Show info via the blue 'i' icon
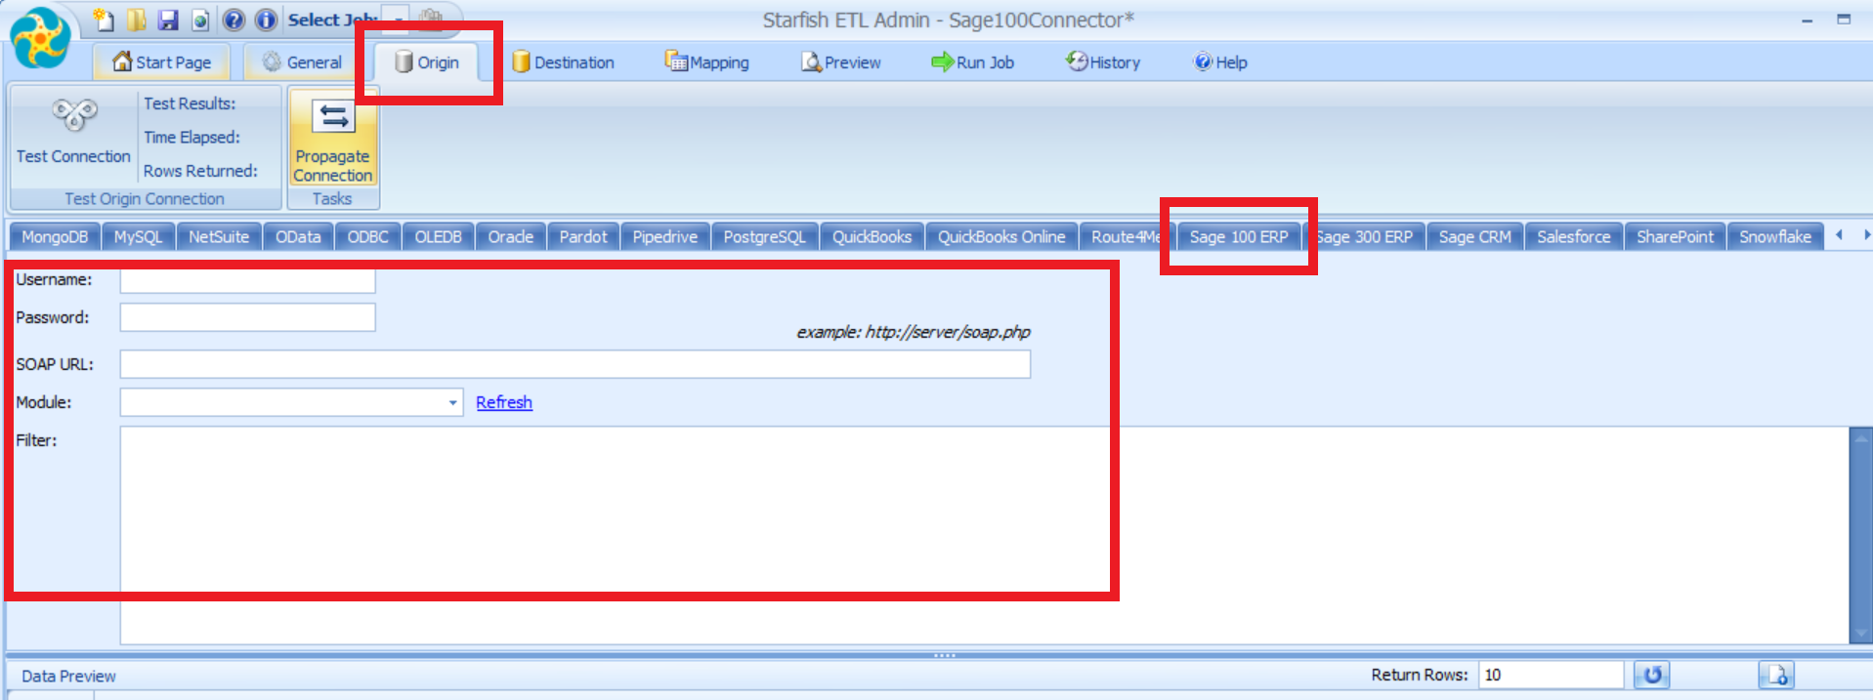This screenshot has width=1873, height=700. 265,20
